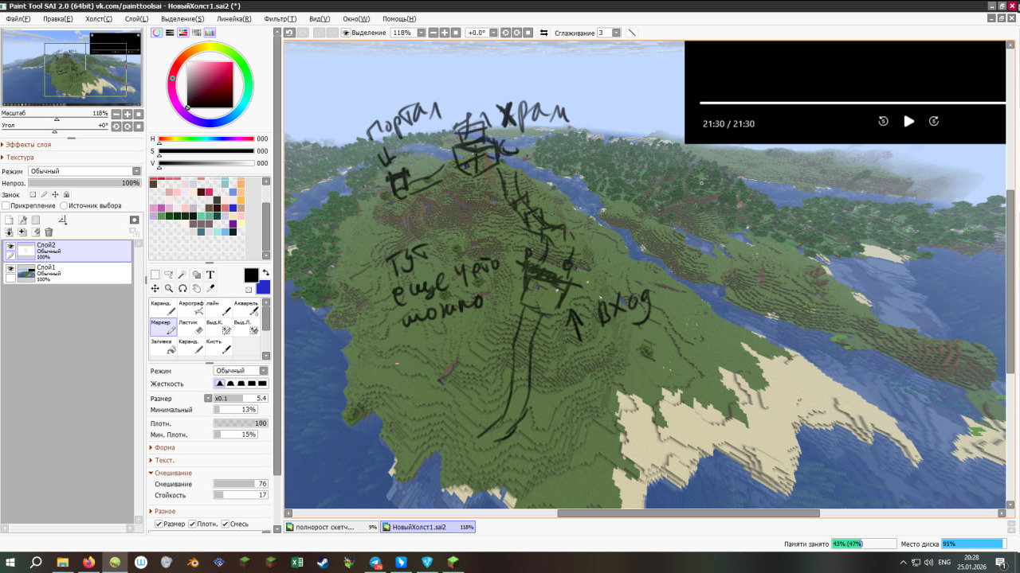Open the Слой menu
This screenshot has width=1020, height=573.
(136, 18)
